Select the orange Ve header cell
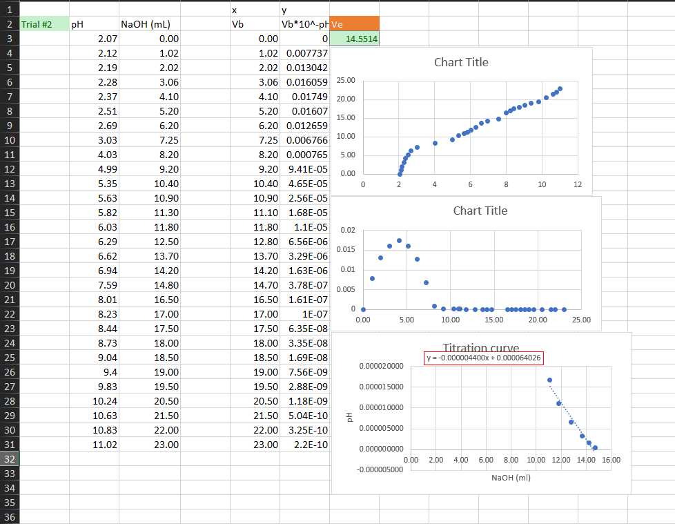 [x=354, y=23]
